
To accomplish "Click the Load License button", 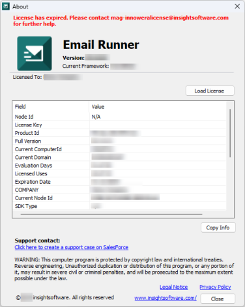I will (210, 91).
